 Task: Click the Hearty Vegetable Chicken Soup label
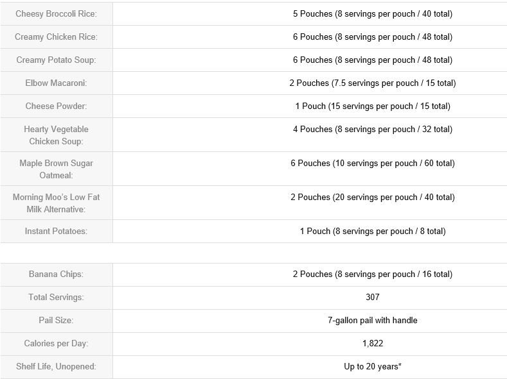click(x=57, y=135)
